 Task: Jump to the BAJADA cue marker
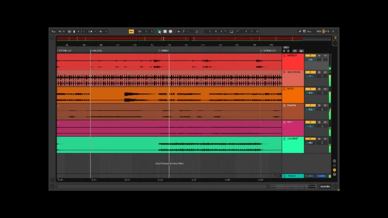pyautogui.click(x=96, y=51)
